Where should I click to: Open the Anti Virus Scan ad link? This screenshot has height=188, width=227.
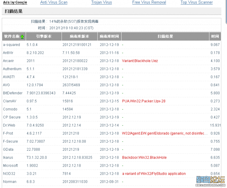(54, 2)
